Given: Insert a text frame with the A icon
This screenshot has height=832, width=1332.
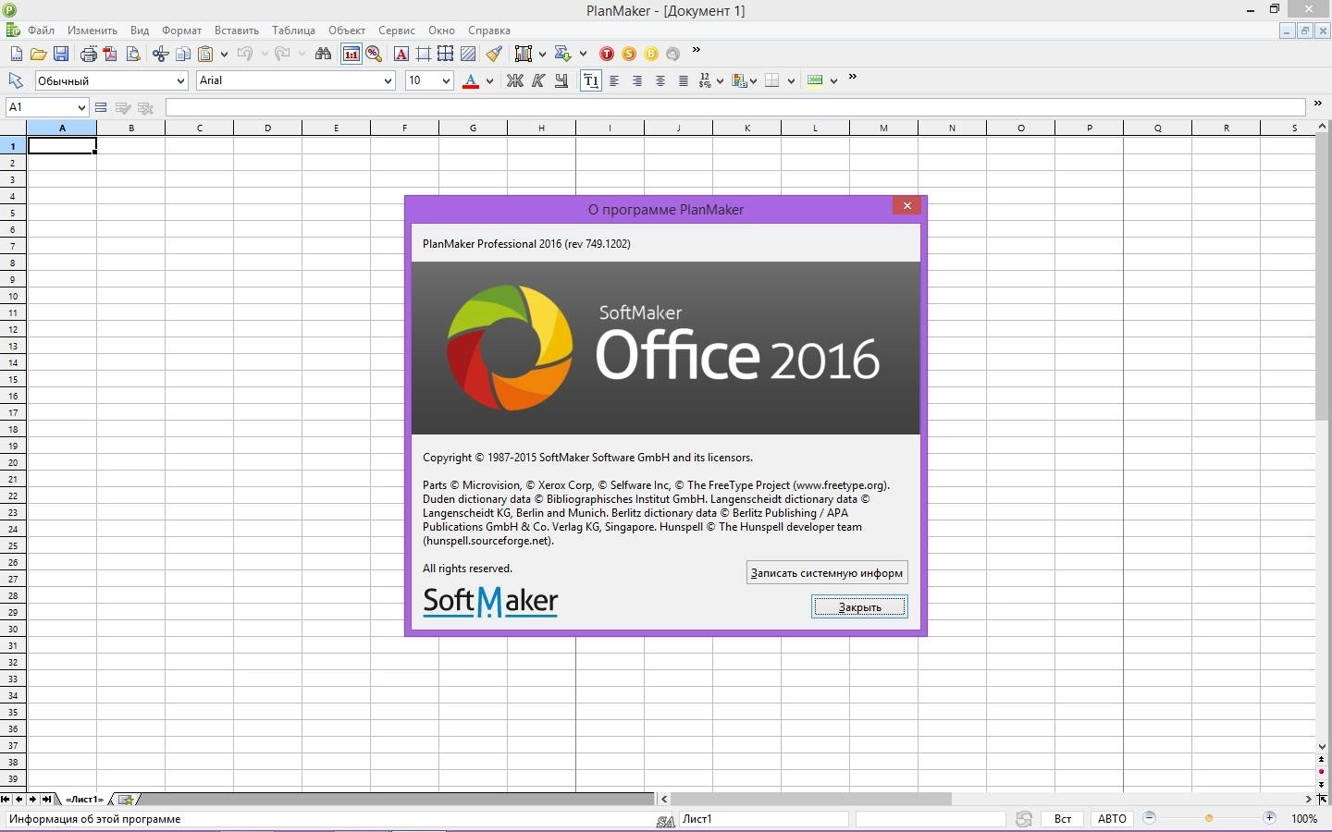Looking at the screenshot, I should [x=401, y=54].
